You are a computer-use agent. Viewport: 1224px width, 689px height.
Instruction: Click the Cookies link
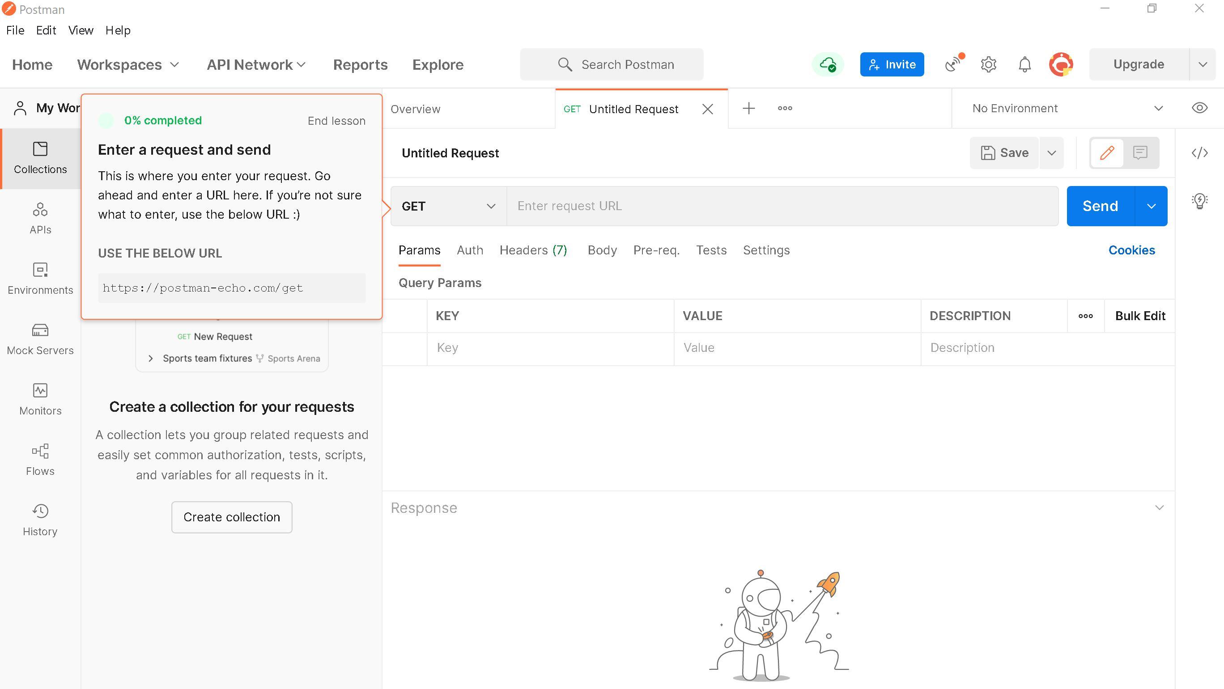click(x=1131, y=250)
